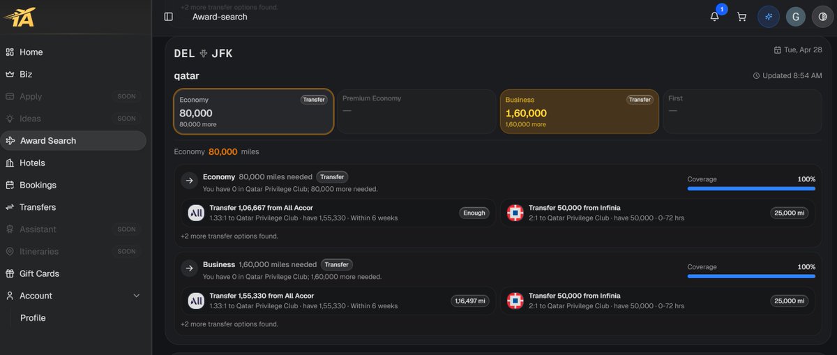
Task: Open the notifications bell
Action: pos(715,17)
